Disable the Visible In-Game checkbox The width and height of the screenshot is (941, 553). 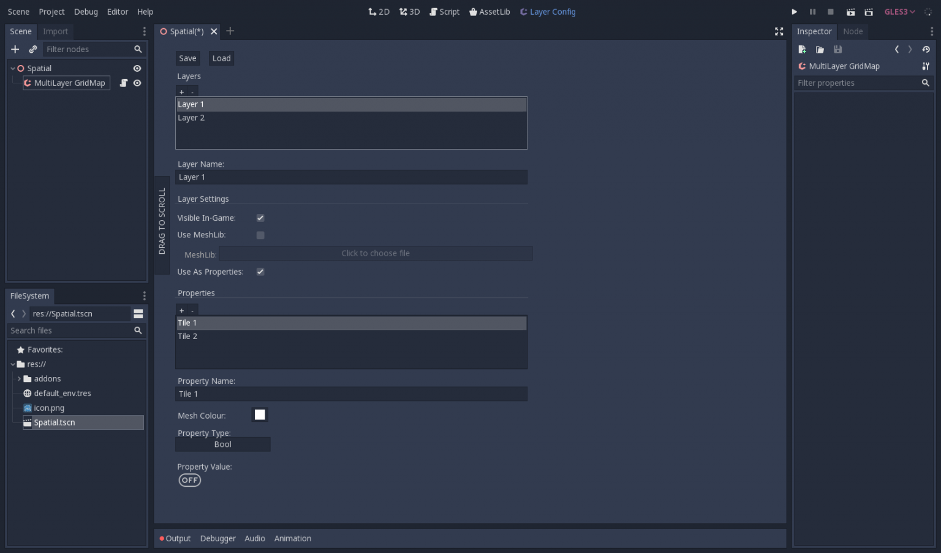[260, 218]
